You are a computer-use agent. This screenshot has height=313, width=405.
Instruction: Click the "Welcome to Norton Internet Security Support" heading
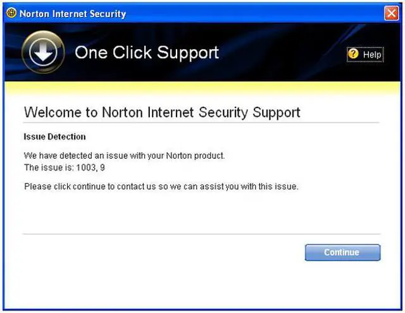[x=162, y=113]
